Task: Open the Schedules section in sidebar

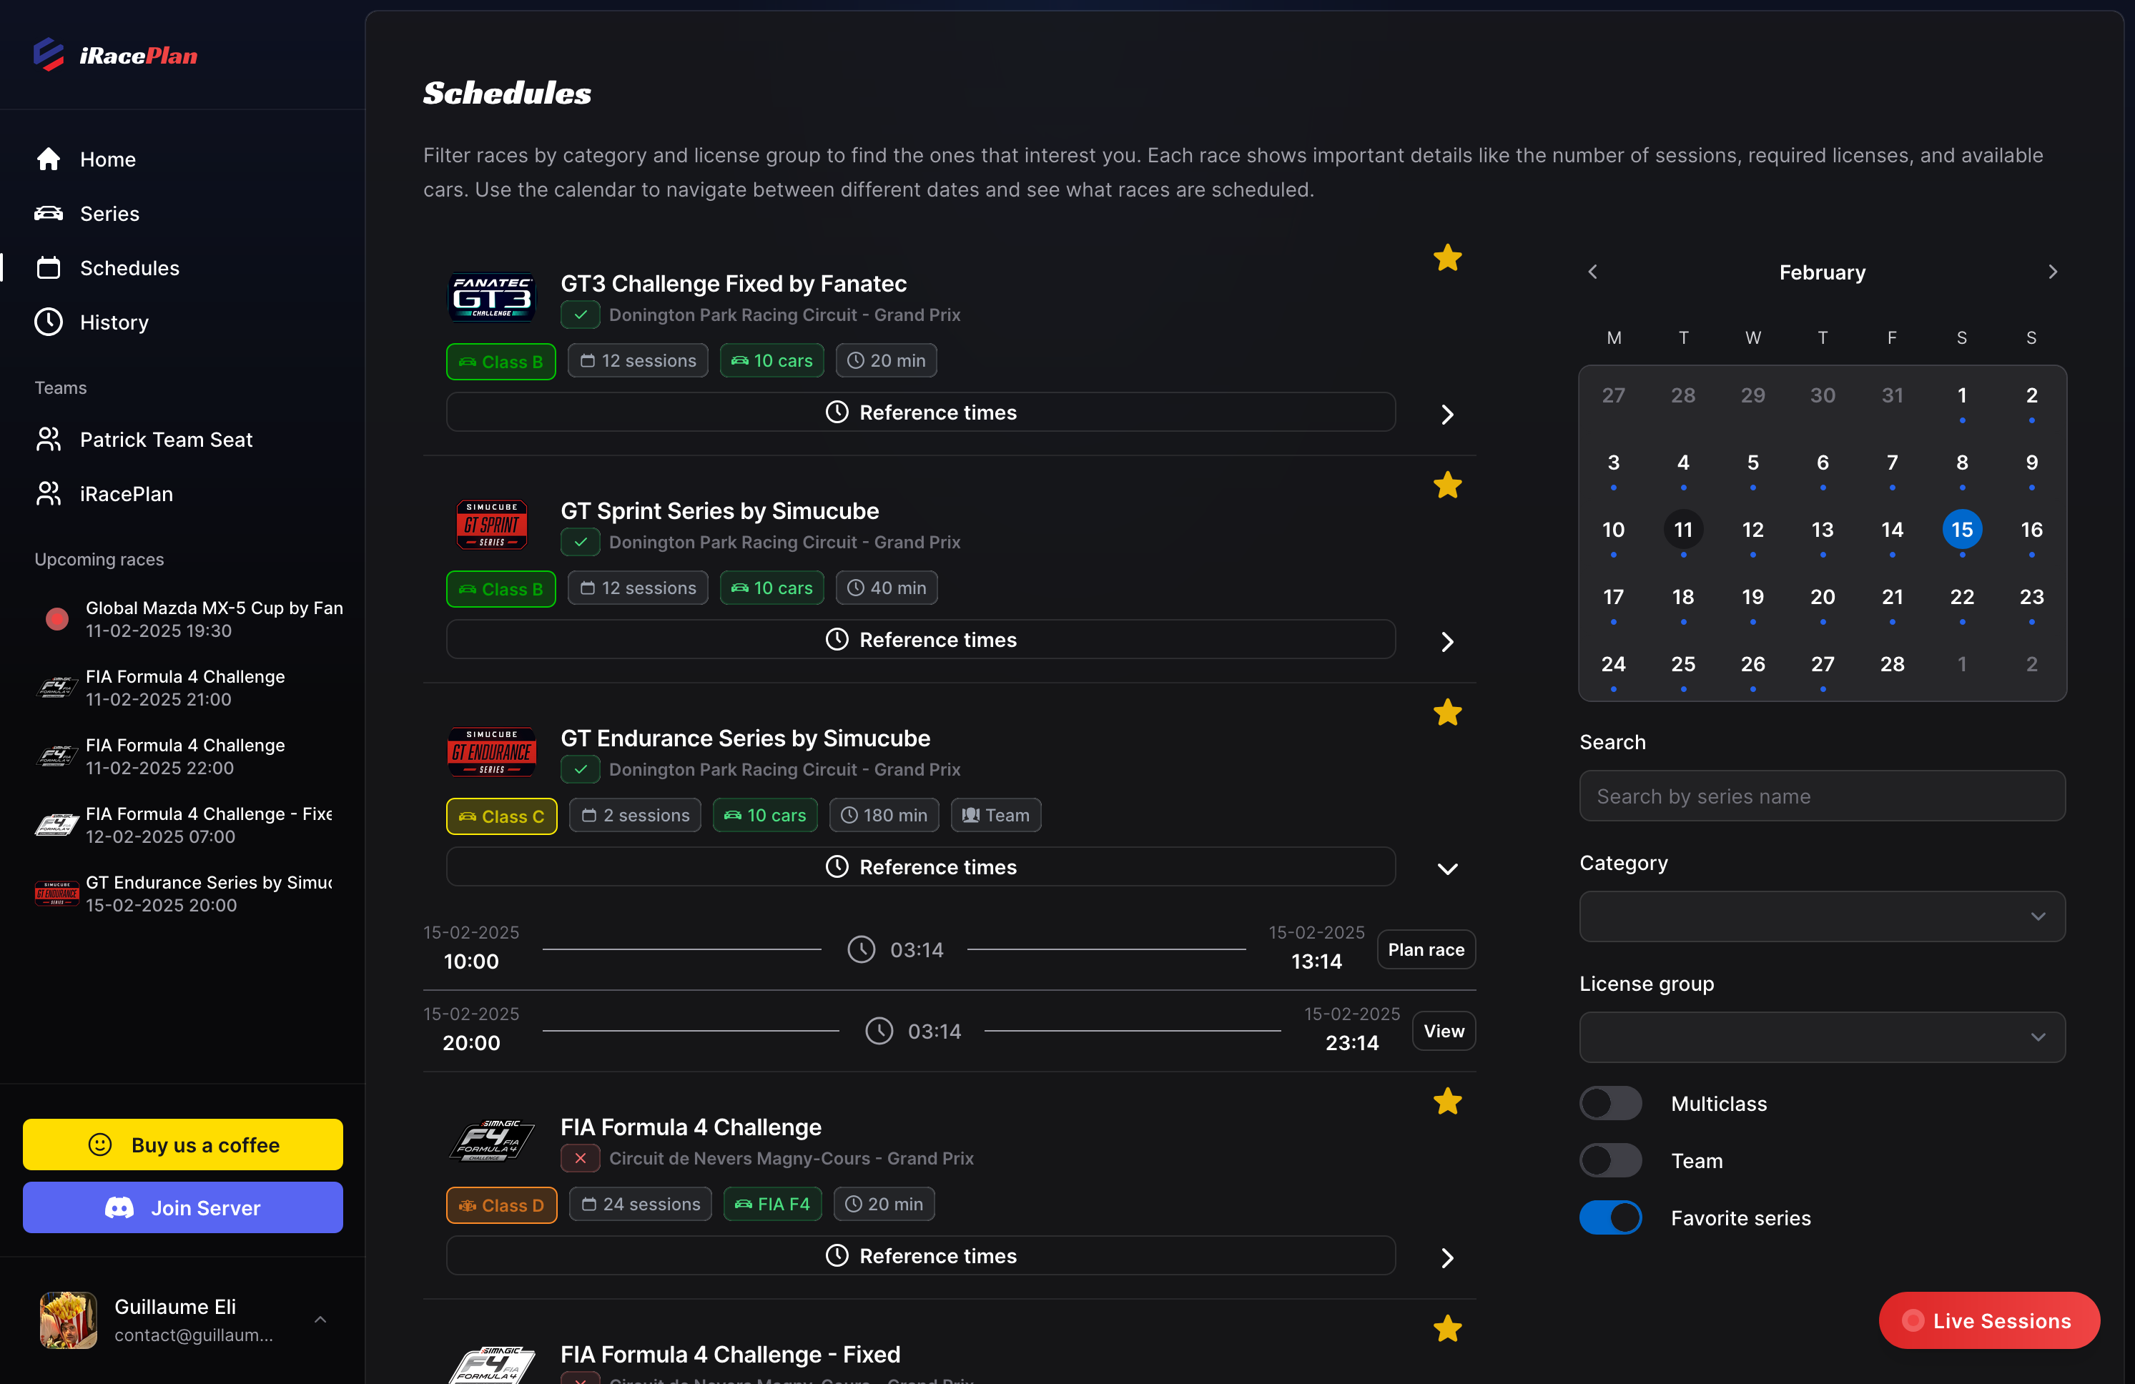Action: [130, 267]
